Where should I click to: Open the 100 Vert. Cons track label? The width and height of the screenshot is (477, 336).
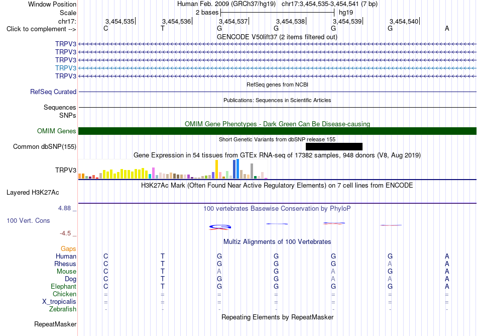coord(28,220)
